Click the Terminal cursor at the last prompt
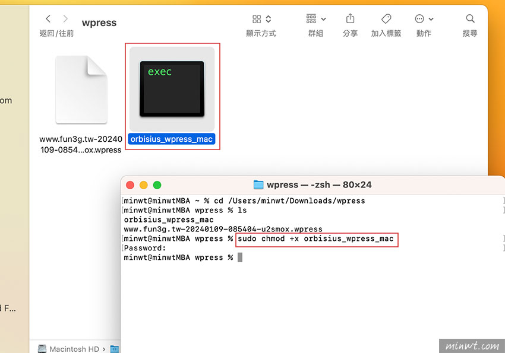The width and height of the screenshot is (505, 353). tap(240, 257)
